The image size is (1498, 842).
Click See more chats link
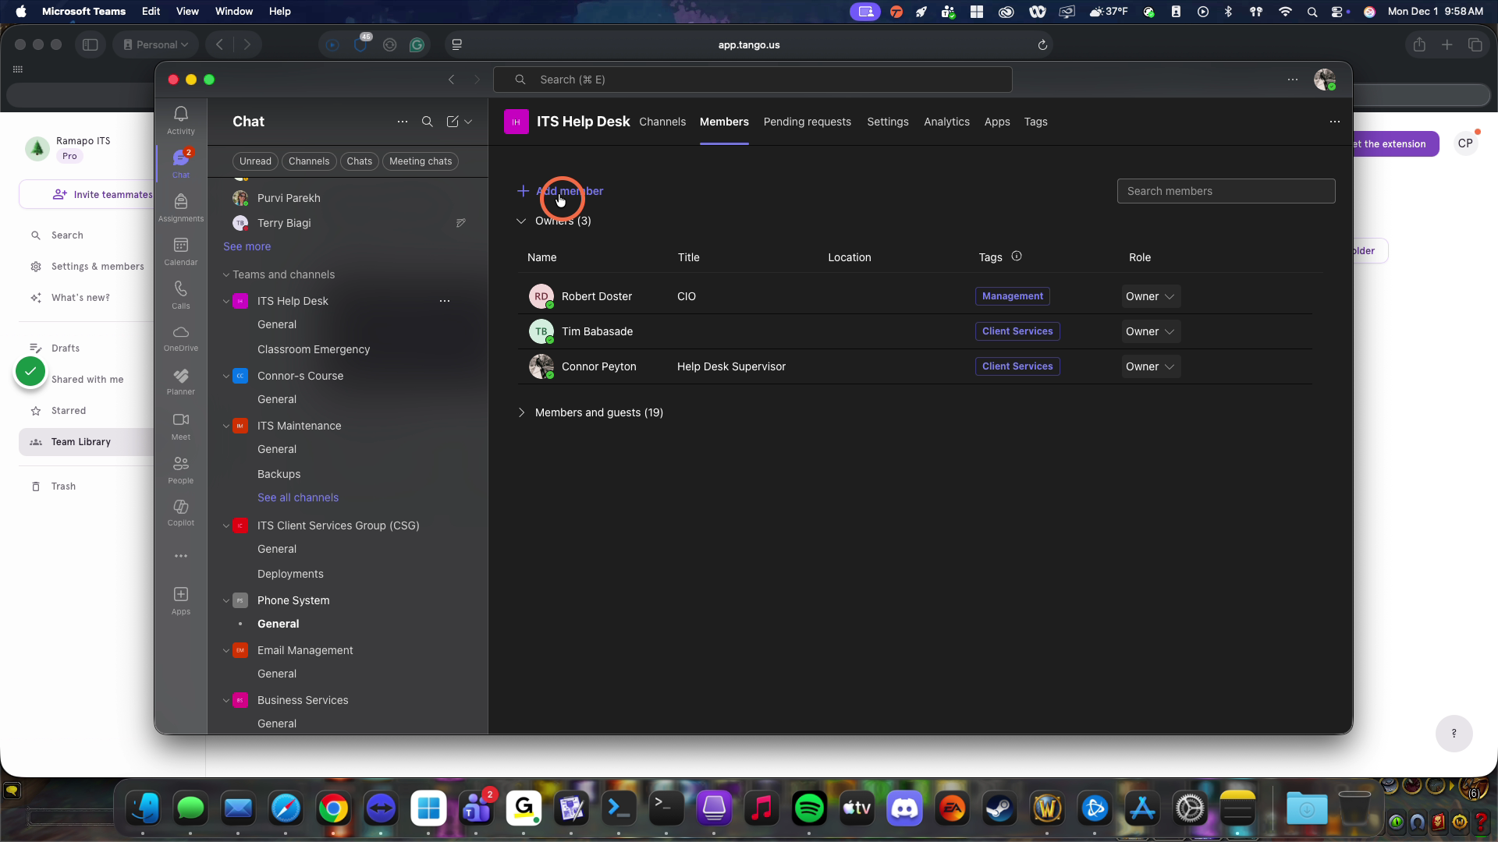click(x=247, y=246)
